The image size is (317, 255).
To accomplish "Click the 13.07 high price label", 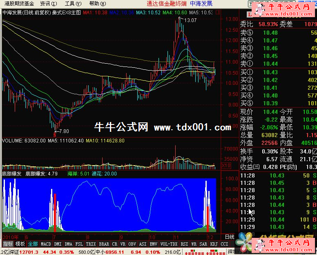I will pos(190,20).
